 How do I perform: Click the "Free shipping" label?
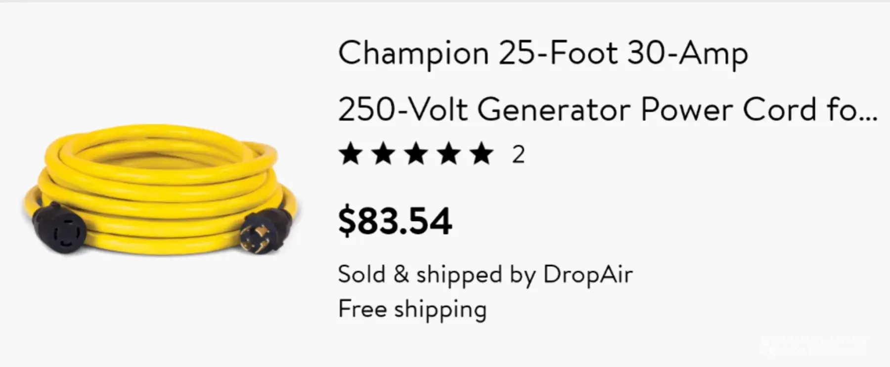click(x=412, y=310)
